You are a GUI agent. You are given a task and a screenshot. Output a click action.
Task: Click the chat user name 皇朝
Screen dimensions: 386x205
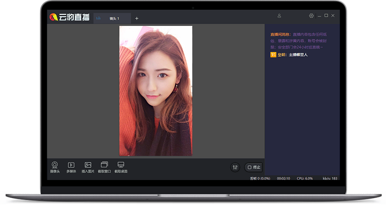click(x=281, y=55)
